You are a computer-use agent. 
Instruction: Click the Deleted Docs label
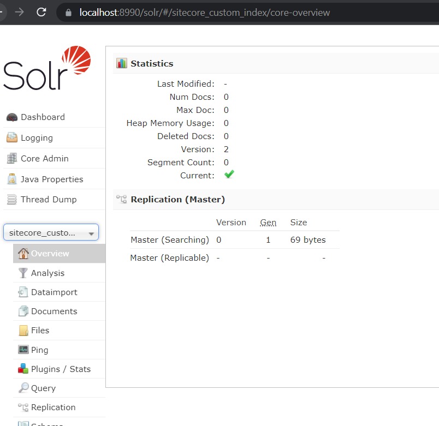(186, 136)
